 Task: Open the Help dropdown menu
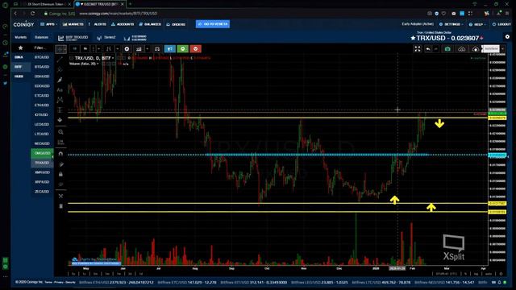coord(476,24)
